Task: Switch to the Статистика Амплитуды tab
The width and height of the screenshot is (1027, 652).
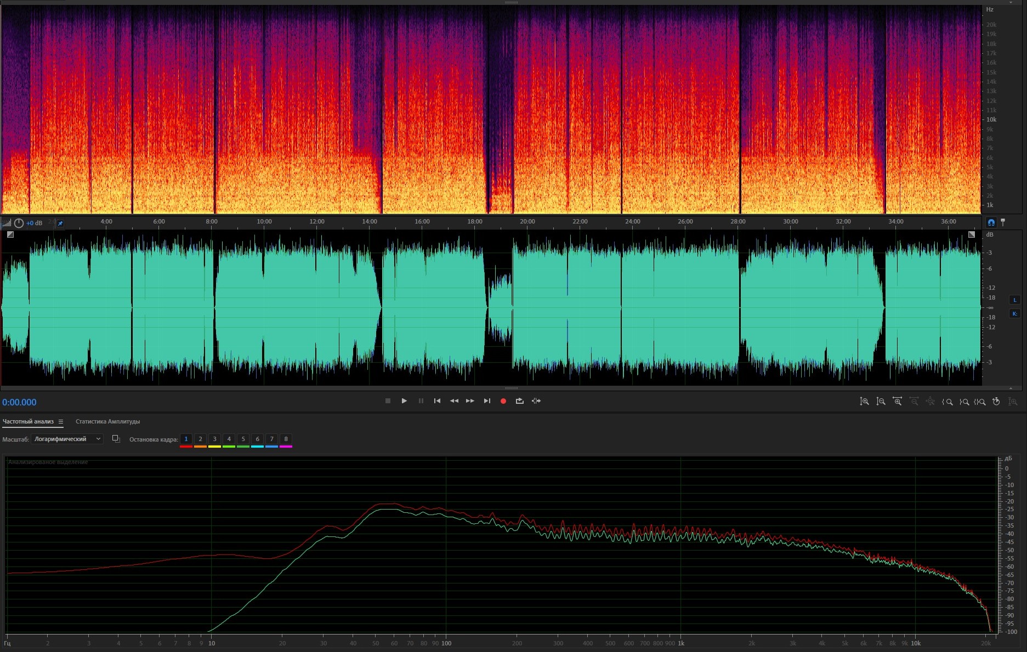Action: [107, 422]
